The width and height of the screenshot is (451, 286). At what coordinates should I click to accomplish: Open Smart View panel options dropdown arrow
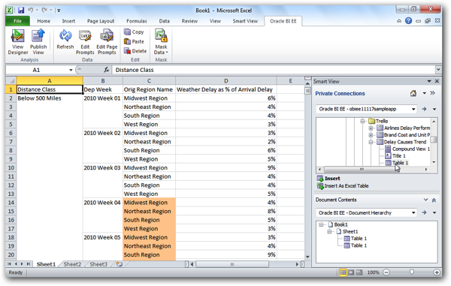429,81
